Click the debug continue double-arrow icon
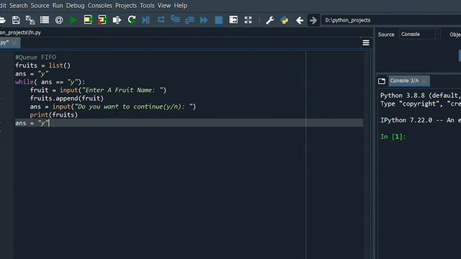461x259 pixels. click(204, 20)
